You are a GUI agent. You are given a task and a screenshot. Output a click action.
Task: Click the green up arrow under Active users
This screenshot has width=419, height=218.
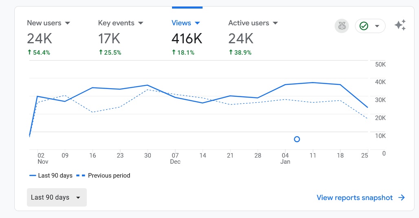coord(231,52)
